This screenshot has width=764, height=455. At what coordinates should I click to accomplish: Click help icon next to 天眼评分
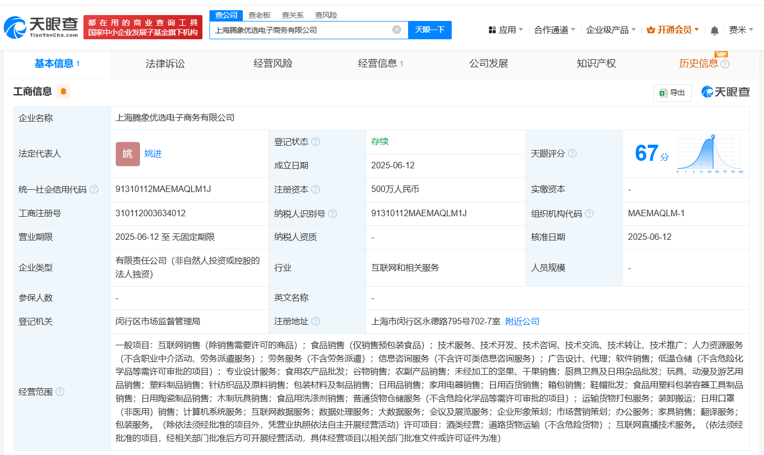(572, 153)
